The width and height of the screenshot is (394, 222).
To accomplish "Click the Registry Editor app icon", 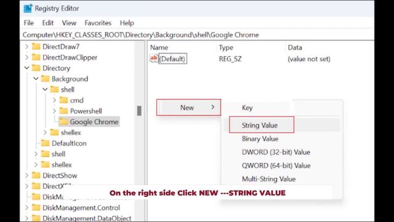I will [28, 8].
